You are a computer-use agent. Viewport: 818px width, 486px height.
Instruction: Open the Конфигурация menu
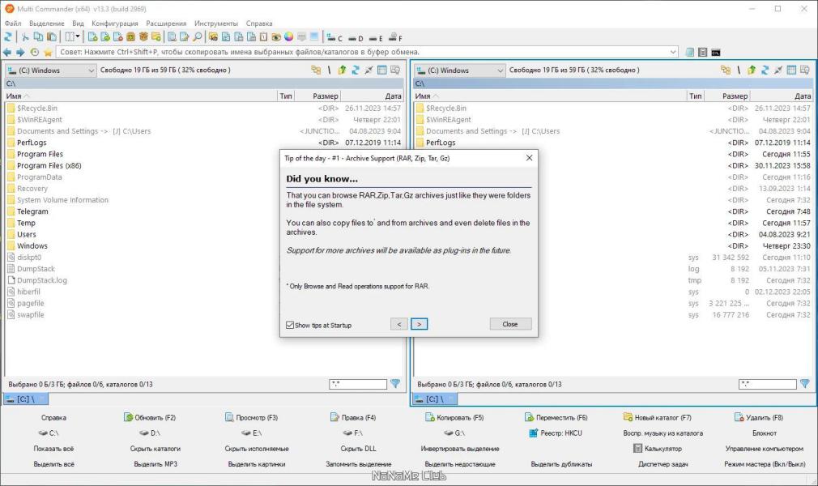pos(115,23)
